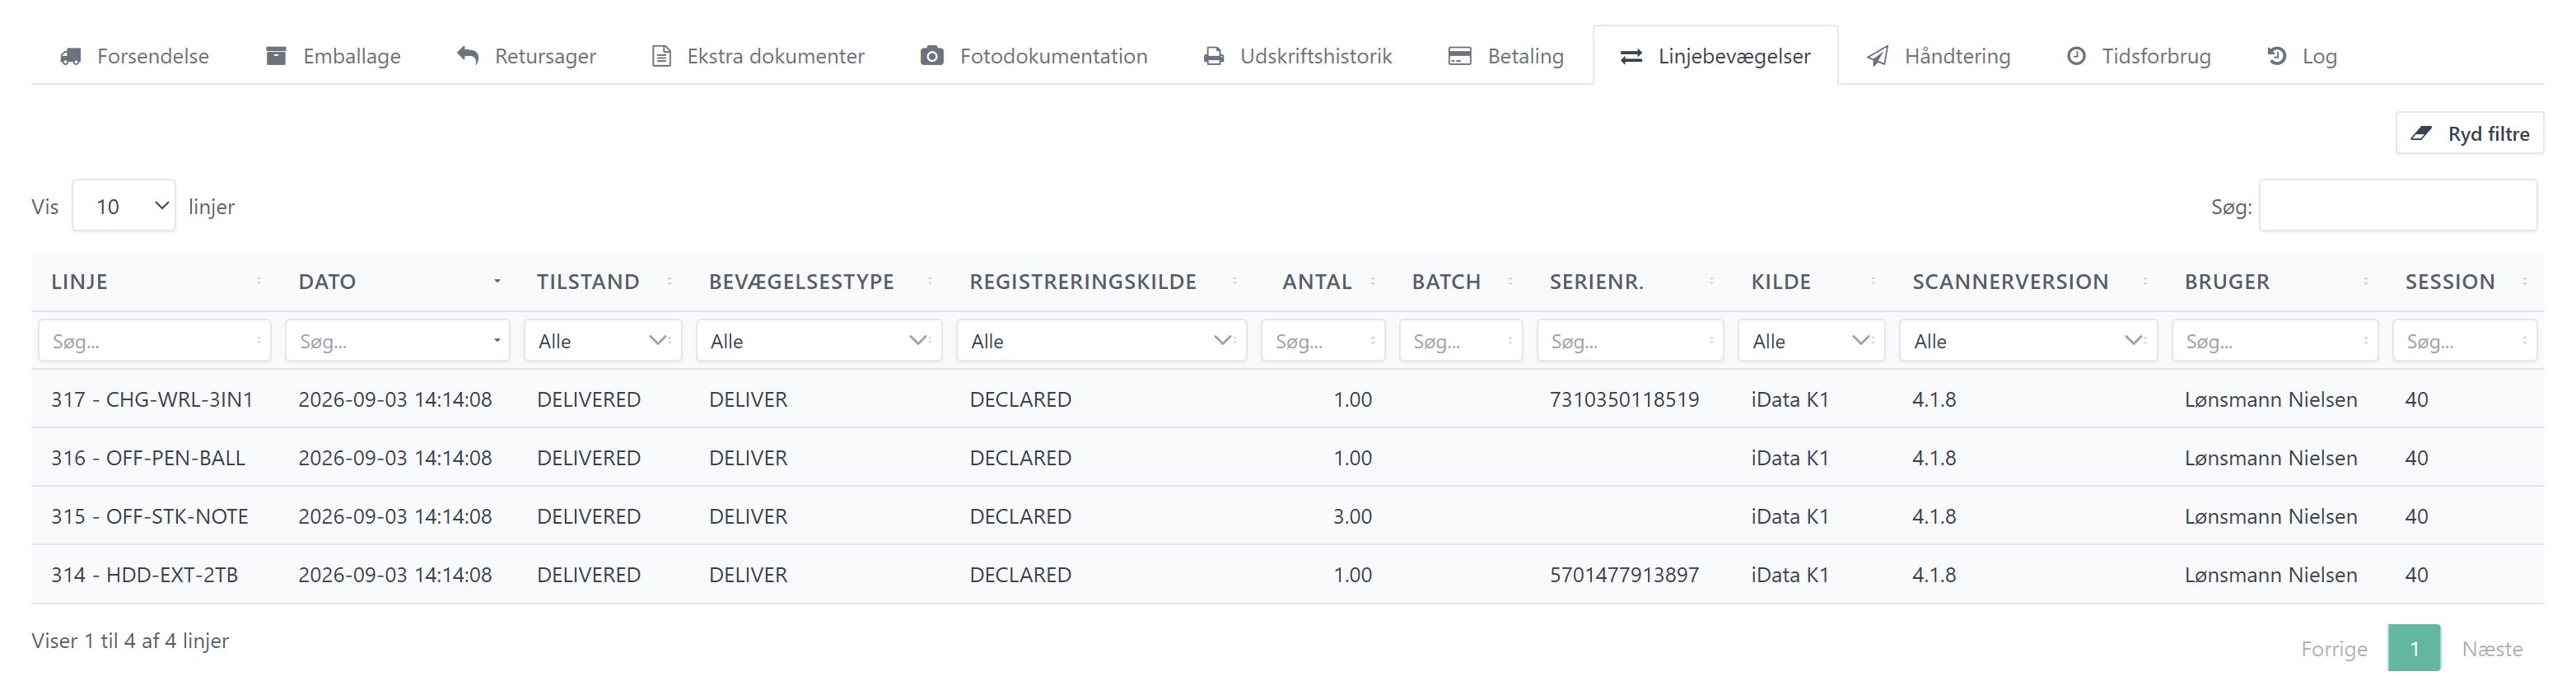
Task: Click page 1 pagination button
Action: 2414,649
